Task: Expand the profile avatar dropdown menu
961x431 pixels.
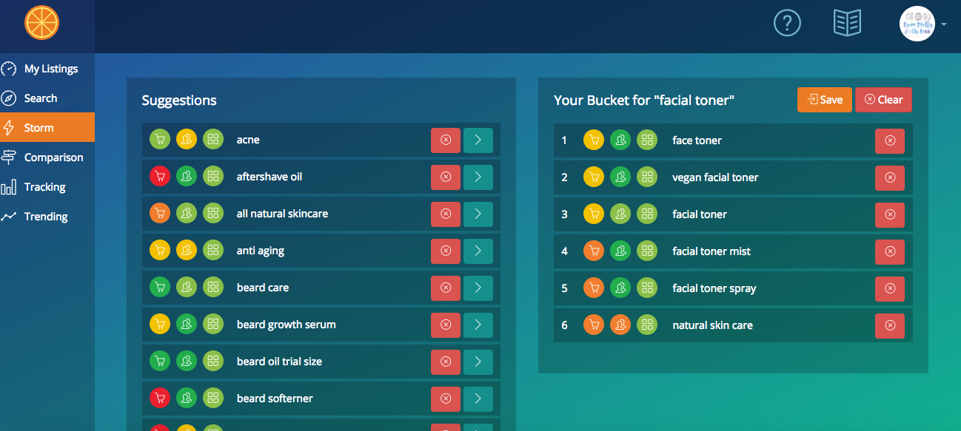Action: 943,24
